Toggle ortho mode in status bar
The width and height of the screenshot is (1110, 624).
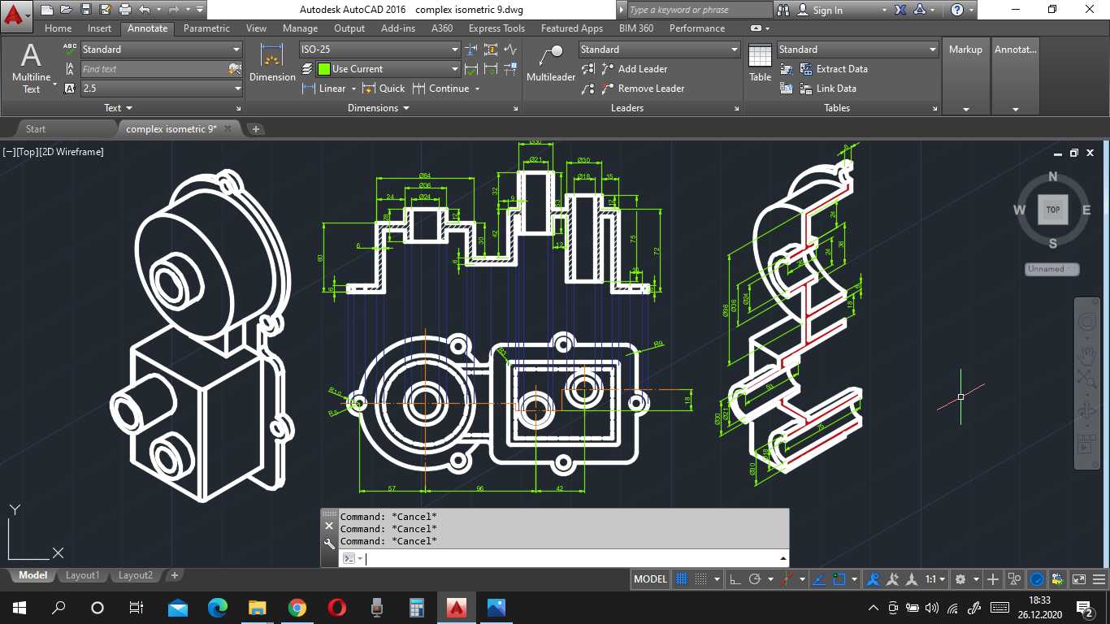point(735,579)
